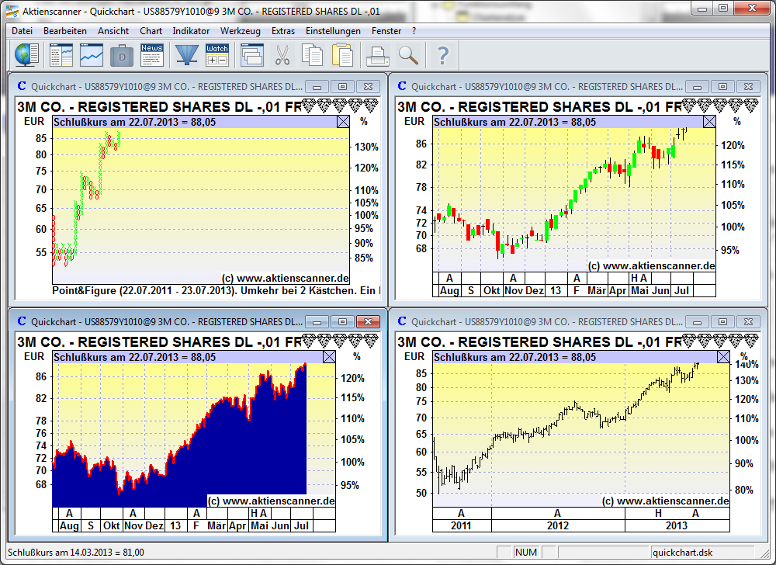Click the aktienscanner.de link in Point&Figure chart
This screenshot has height=565, width=776.
285,278
